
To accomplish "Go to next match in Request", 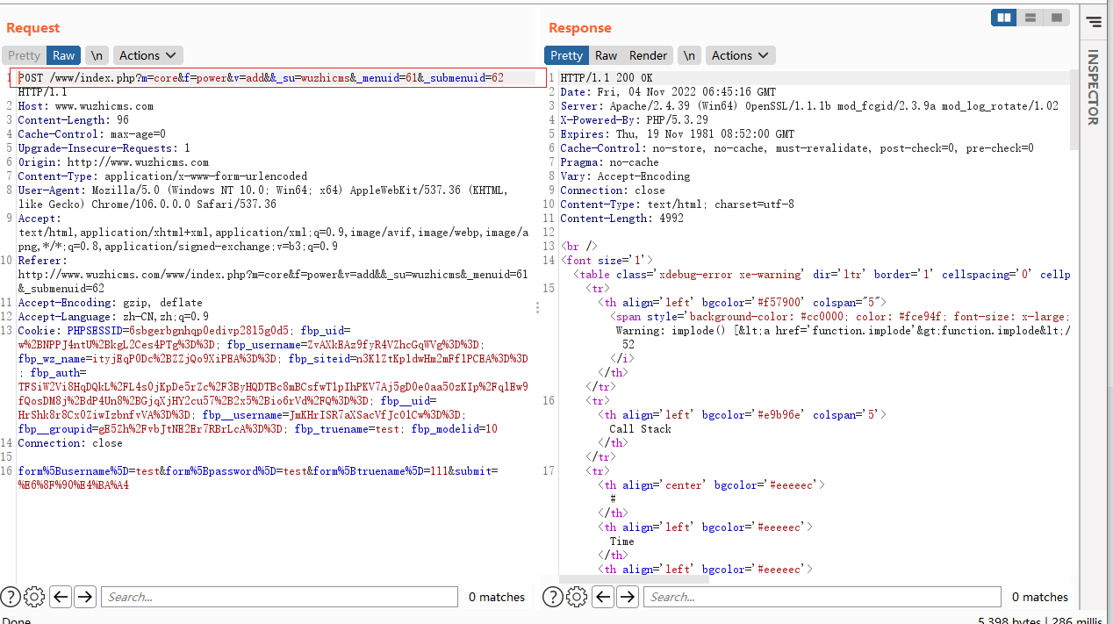I will tap(85, 597).
